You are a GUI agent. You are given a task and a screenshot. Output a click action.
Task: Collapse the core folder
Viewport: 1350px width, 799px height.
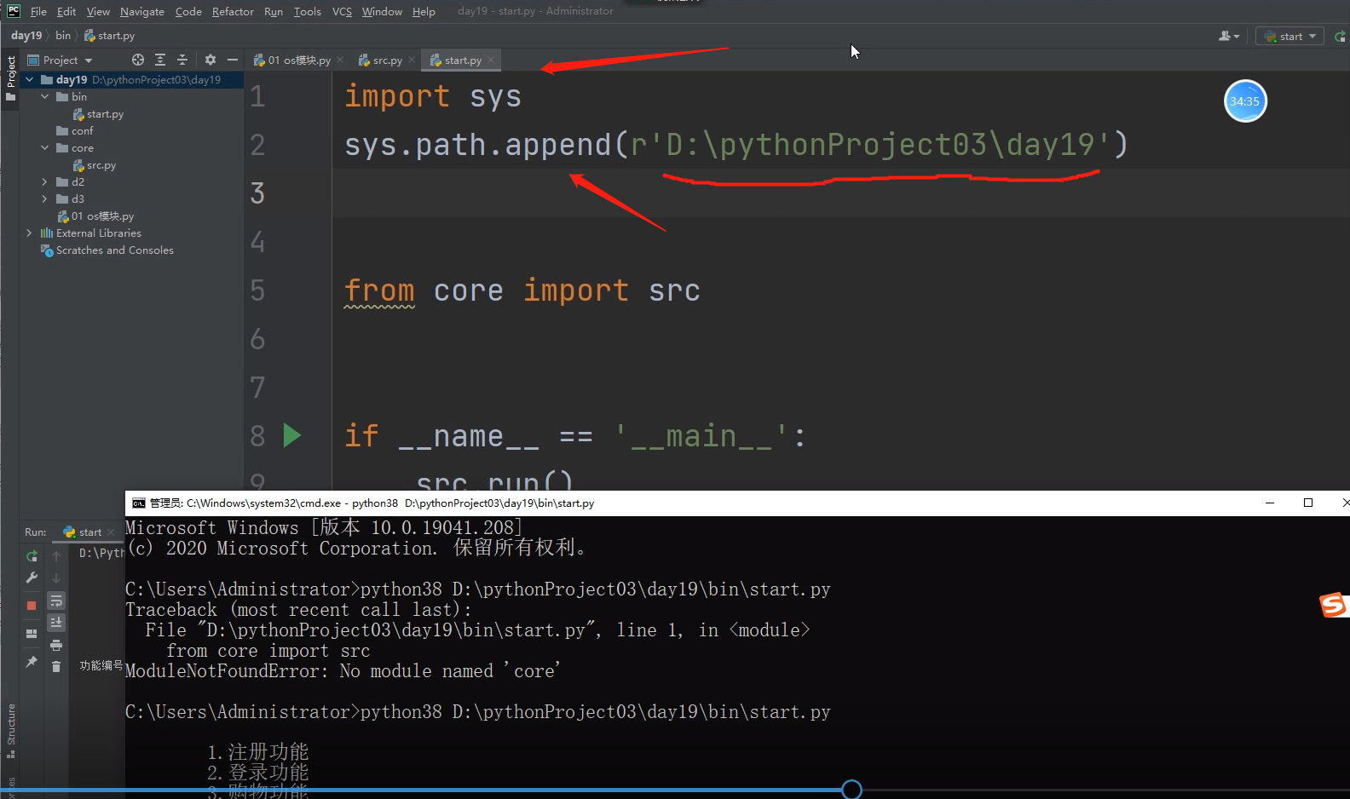45,147
